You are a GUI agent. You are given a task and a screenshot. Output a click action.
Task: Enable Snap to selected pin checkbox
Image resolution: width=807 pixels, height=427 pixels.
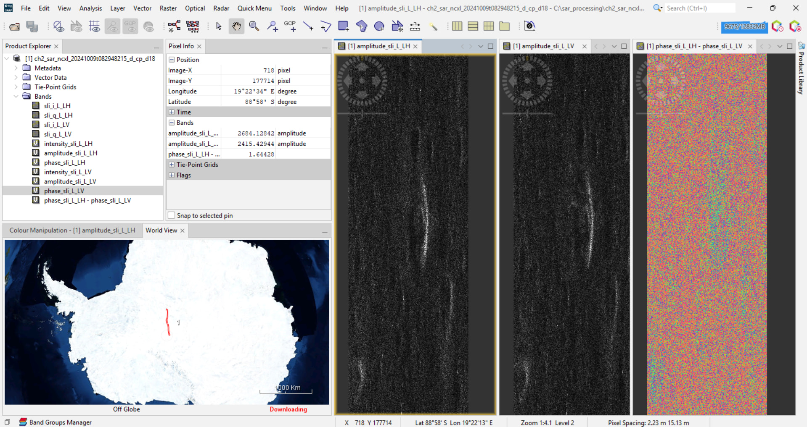[172, 215]
